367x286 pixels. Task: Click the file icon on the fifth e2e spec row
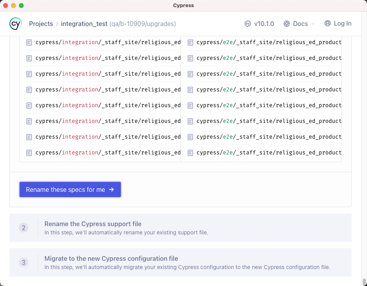point(190,105)
